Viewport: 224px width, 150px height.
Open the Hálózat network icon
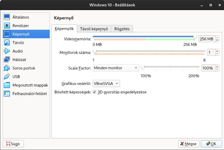tap(7, 60)
